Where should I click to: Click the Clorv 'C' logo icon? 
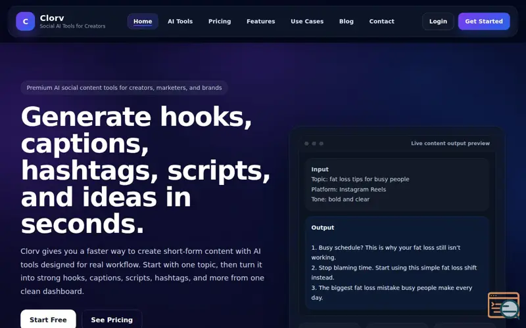[x=25, y=22]
